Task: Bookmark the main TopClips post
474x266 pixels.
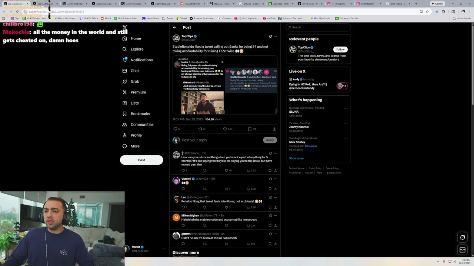Action: click(x=250, y=129)
